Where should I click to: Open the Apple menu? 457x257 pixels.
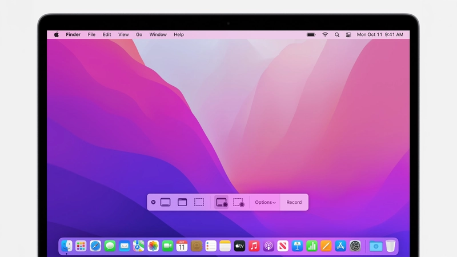tap(56, 34)
